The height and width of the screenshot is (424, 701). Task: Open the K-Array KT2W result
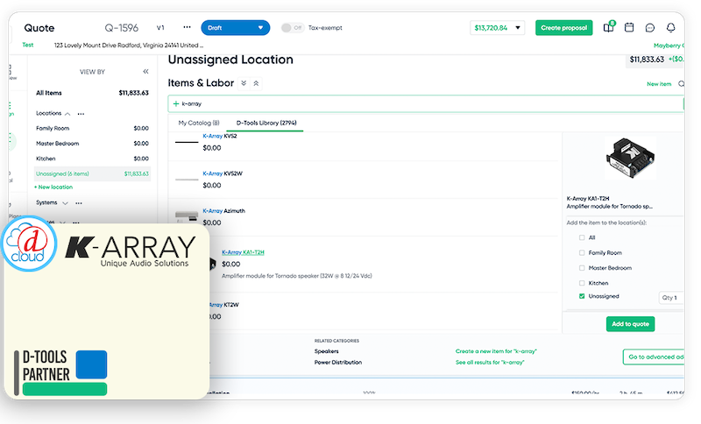point(224,305)
